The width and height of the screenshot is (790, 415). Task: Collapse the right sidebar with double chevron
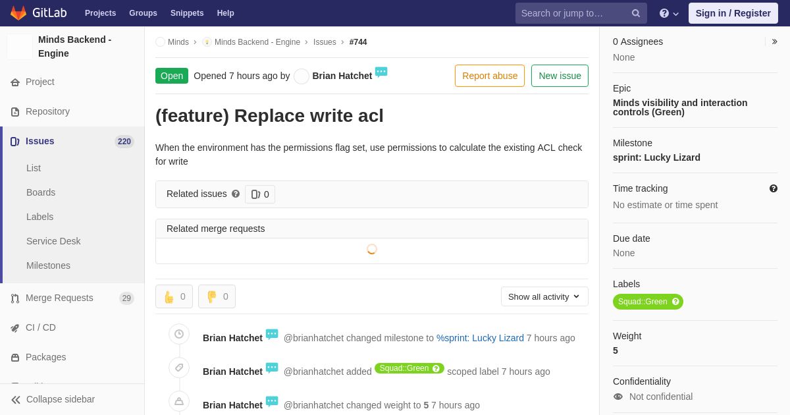(x=774, y=41)
